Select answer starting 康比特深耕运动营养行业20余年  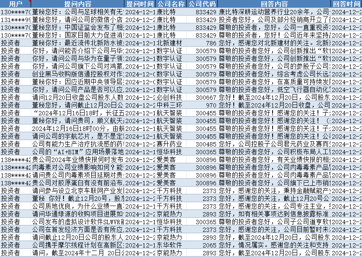pos(274,12)
